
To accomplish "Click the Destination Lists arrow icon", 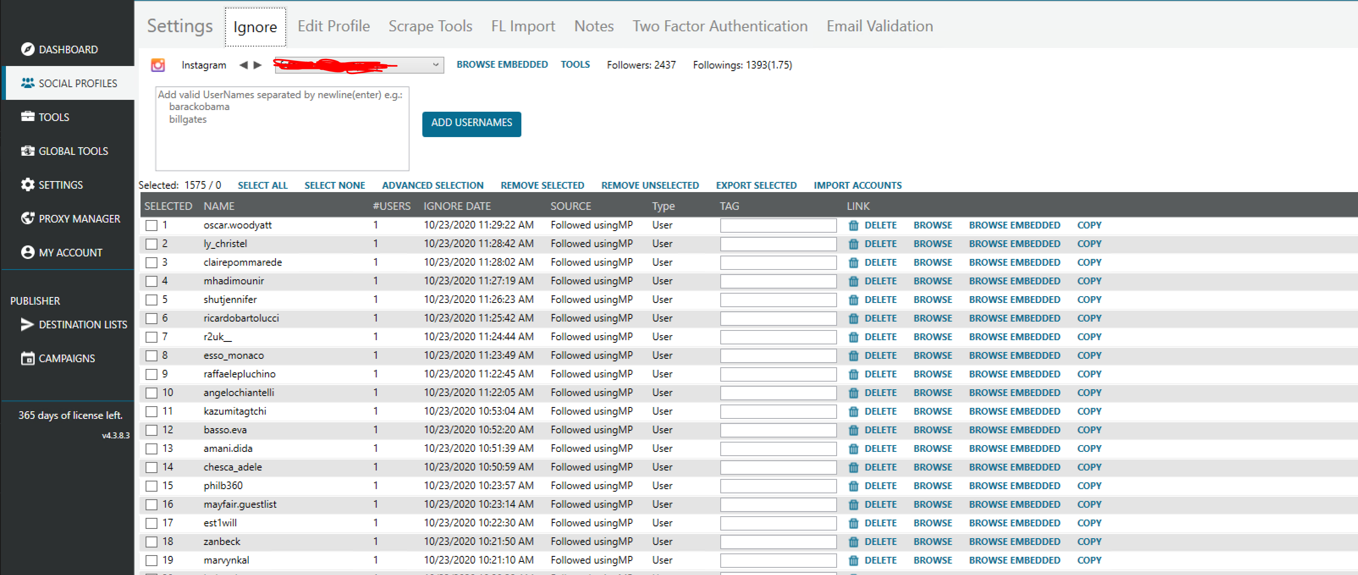I will [x=28, y=324].
